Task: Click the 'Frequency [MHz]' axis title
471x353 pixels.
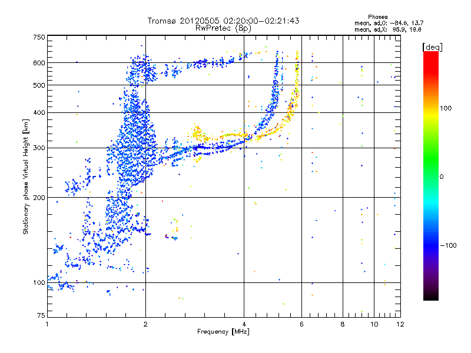Action: click(x=223, y=332)
